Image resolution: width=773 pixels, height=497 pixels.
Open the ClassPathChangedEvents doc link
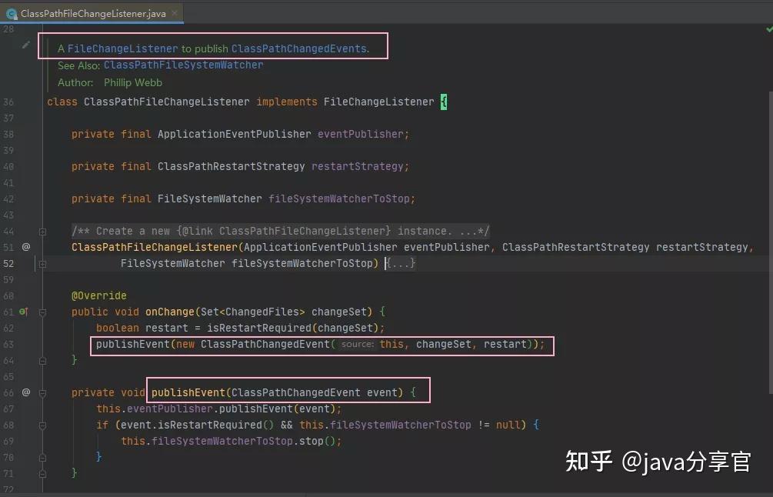point(299,48)
